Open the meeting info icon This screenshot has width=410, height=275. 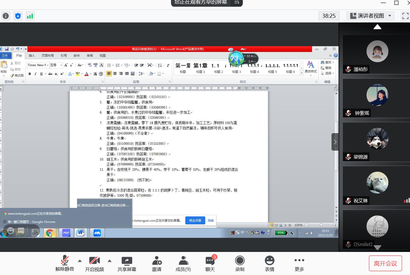(6, 16)
